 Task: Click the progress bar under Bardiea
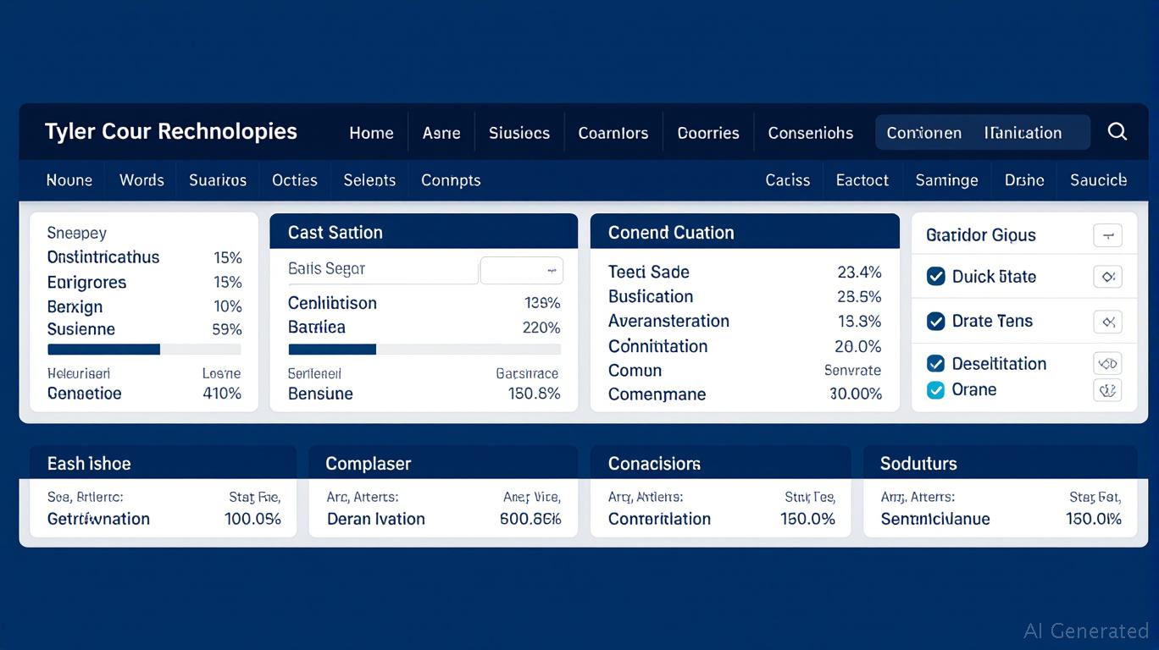coord(424,350)
